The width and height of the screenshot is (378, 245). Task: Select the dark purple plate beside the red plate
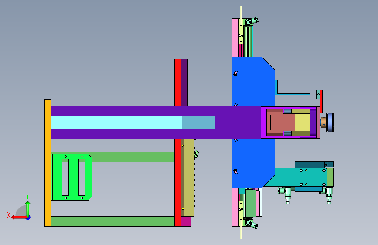pyautogui.click(x=184, y=82)
